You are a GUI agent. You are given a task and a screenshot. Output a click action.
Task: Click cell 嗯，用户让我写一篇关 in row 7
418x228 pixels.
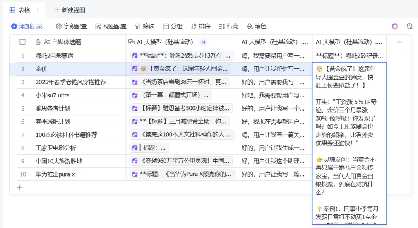pos(275,135)
